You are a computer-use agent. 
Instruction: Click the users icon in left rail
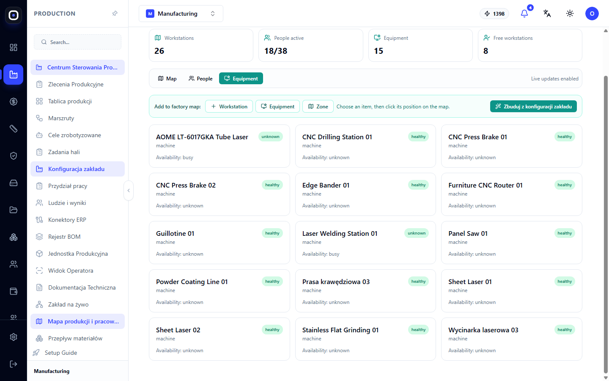14,264
